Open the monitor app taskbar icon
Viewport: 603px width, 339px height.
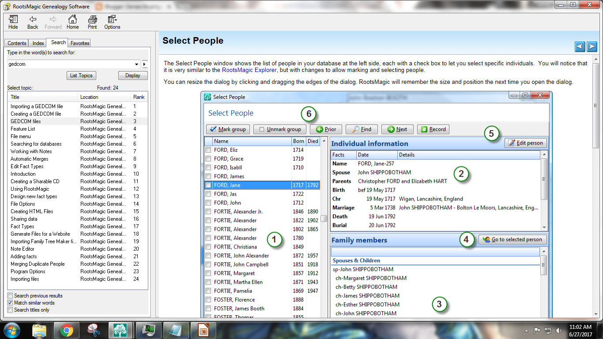148,330
